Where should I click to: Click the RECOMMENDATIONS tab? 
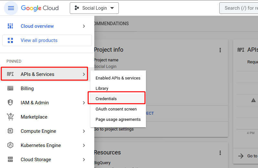click(111, 24)
